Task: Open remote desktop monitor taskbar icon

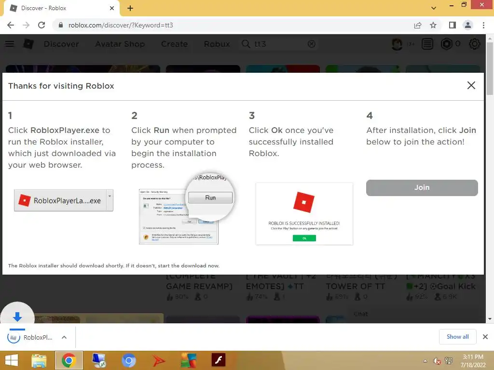Action: coord(98,360)
